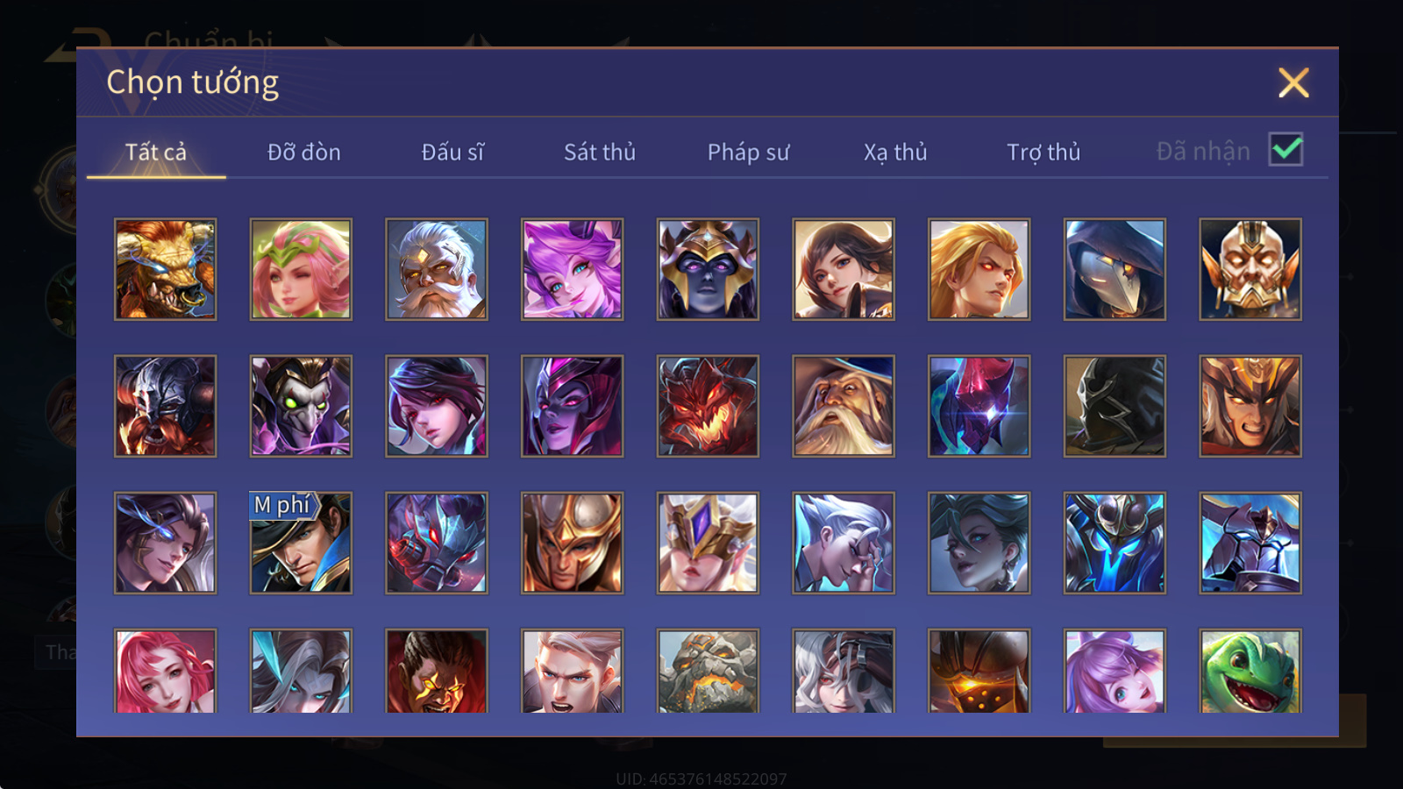Show the Pháp sư hero list
The height and width of the screenshot is (789, 1403).
[x=748, y=152]
